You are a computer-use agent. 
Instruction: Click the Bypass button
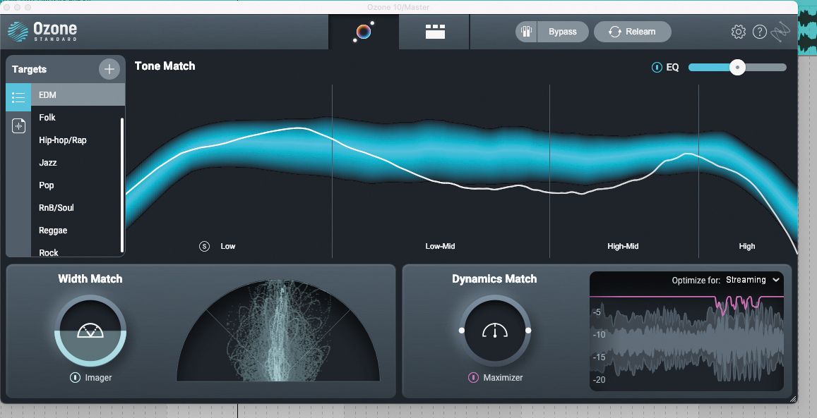pos(563,31)
